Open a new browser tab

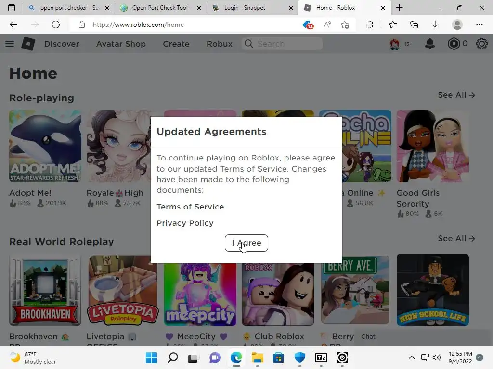coord(399,8)
